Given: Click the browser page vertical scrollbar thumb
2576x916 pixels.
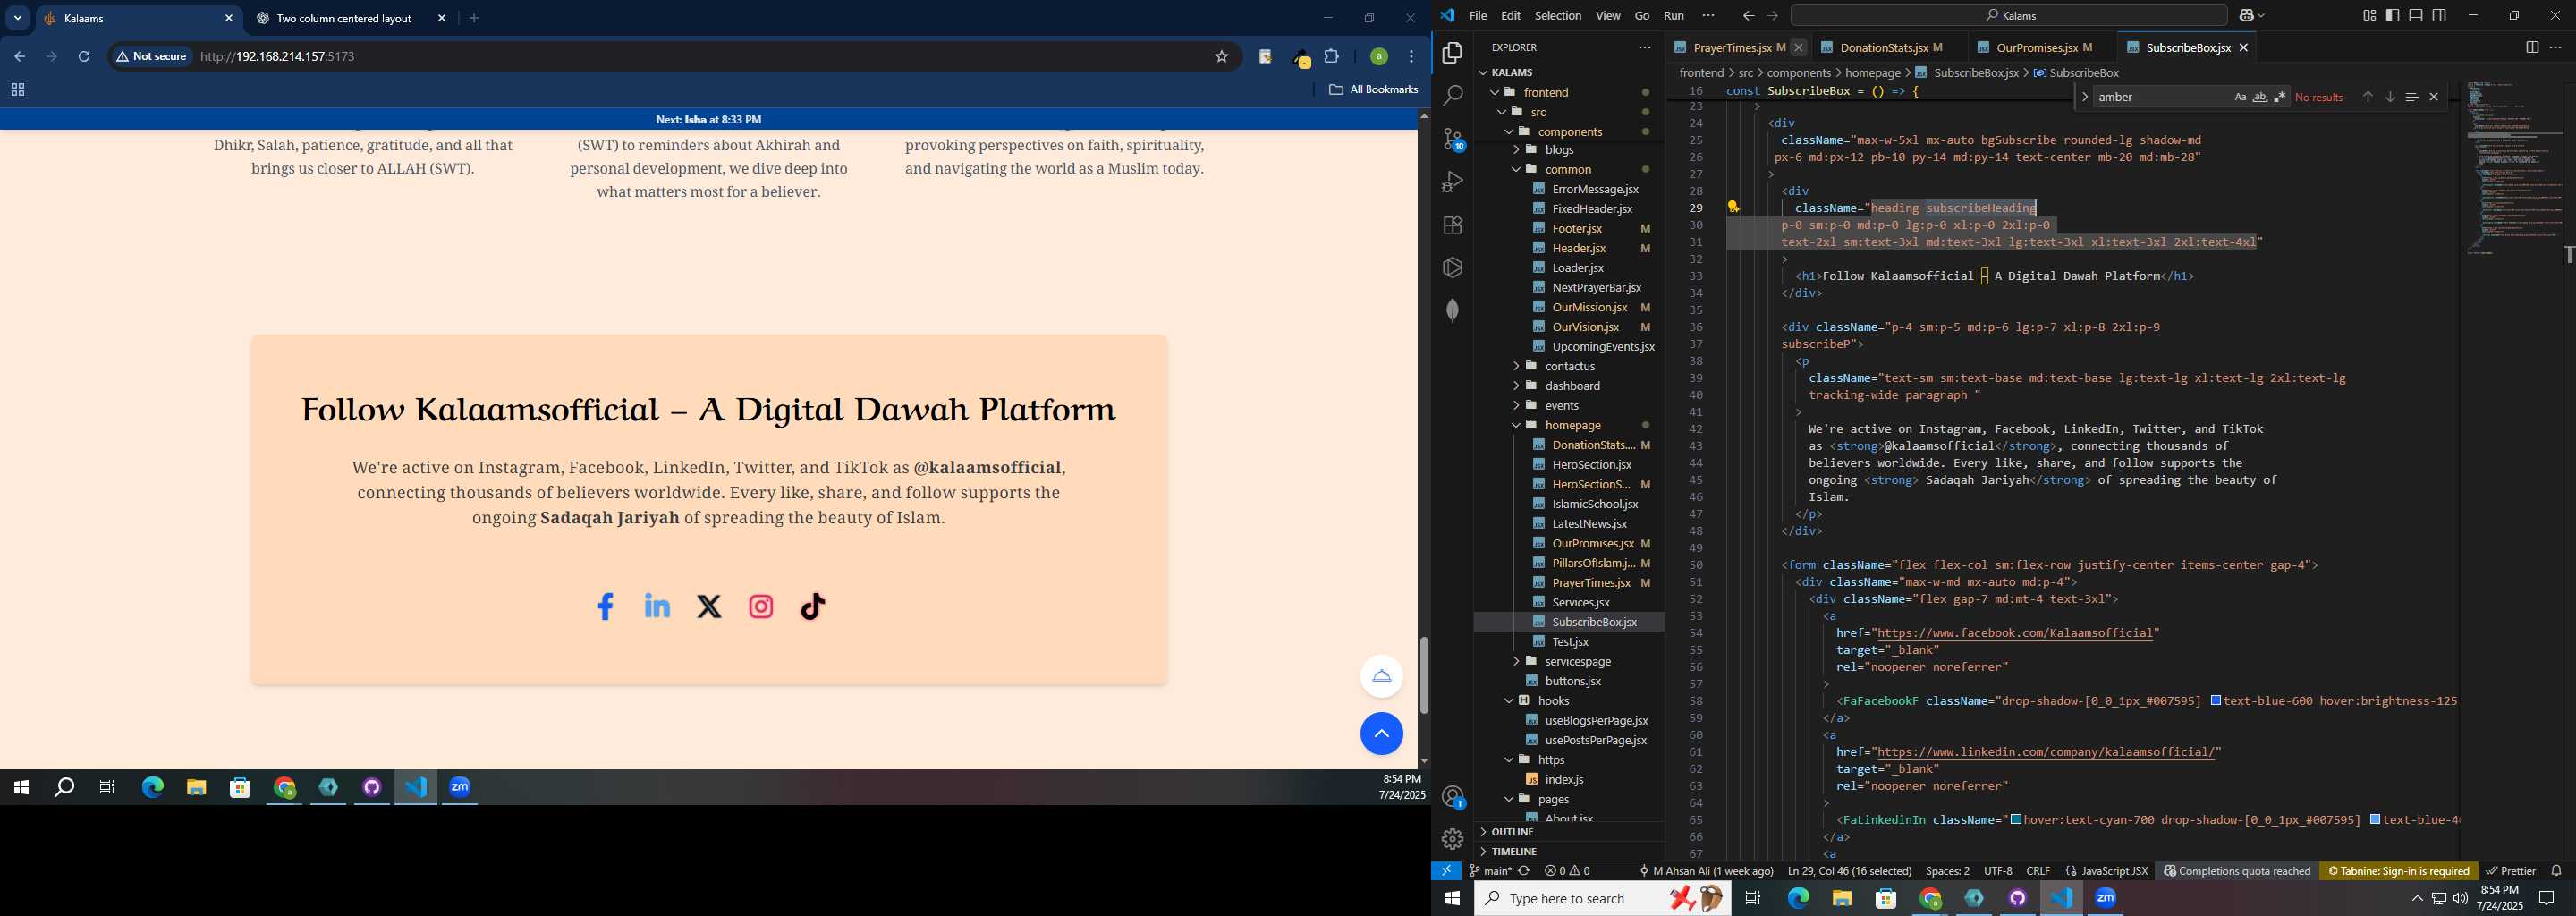Looking at the screenshot, I should tap(1424, 675).
